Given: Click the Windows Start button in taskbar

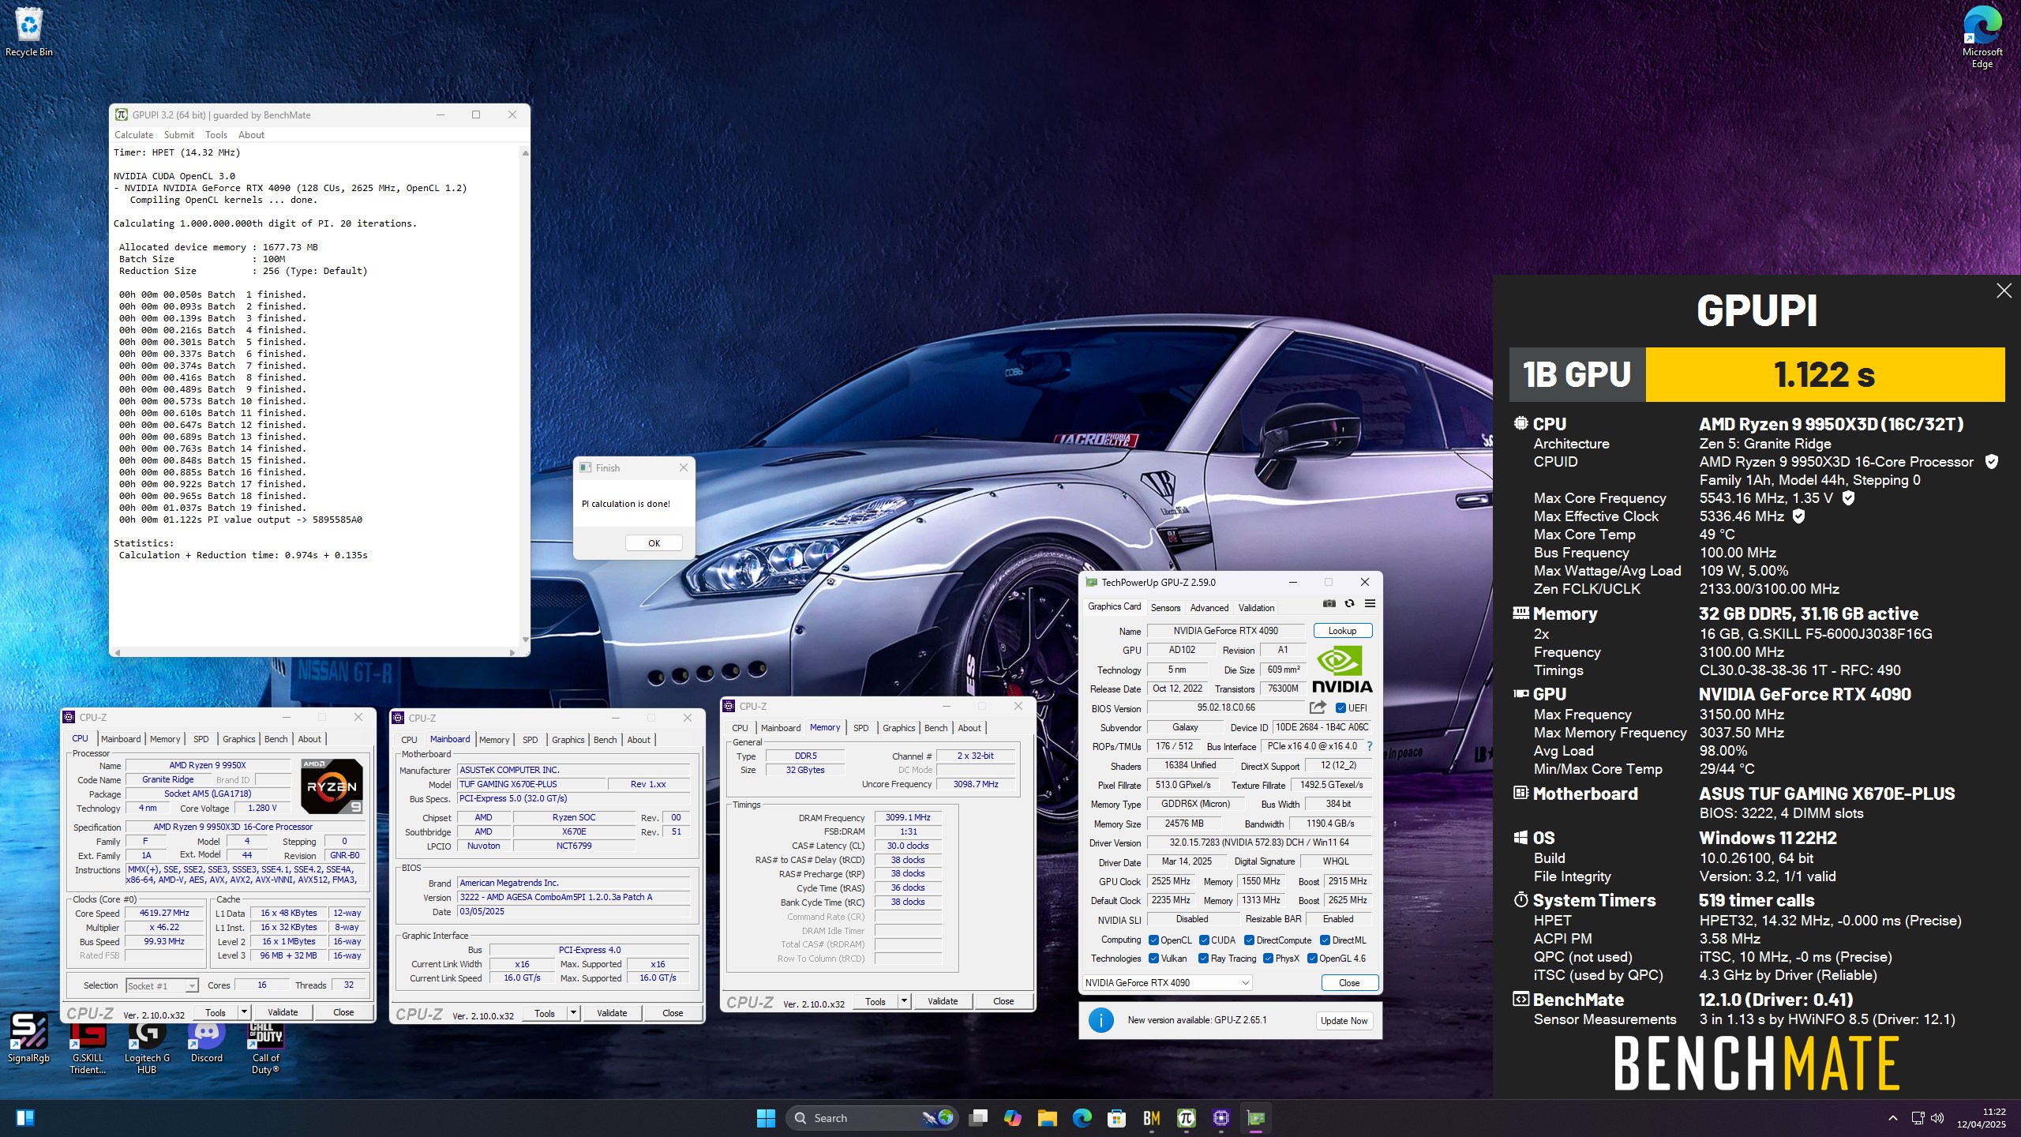Looking at the screenshot, I should pyautogui.click(x=766, y=1118).
